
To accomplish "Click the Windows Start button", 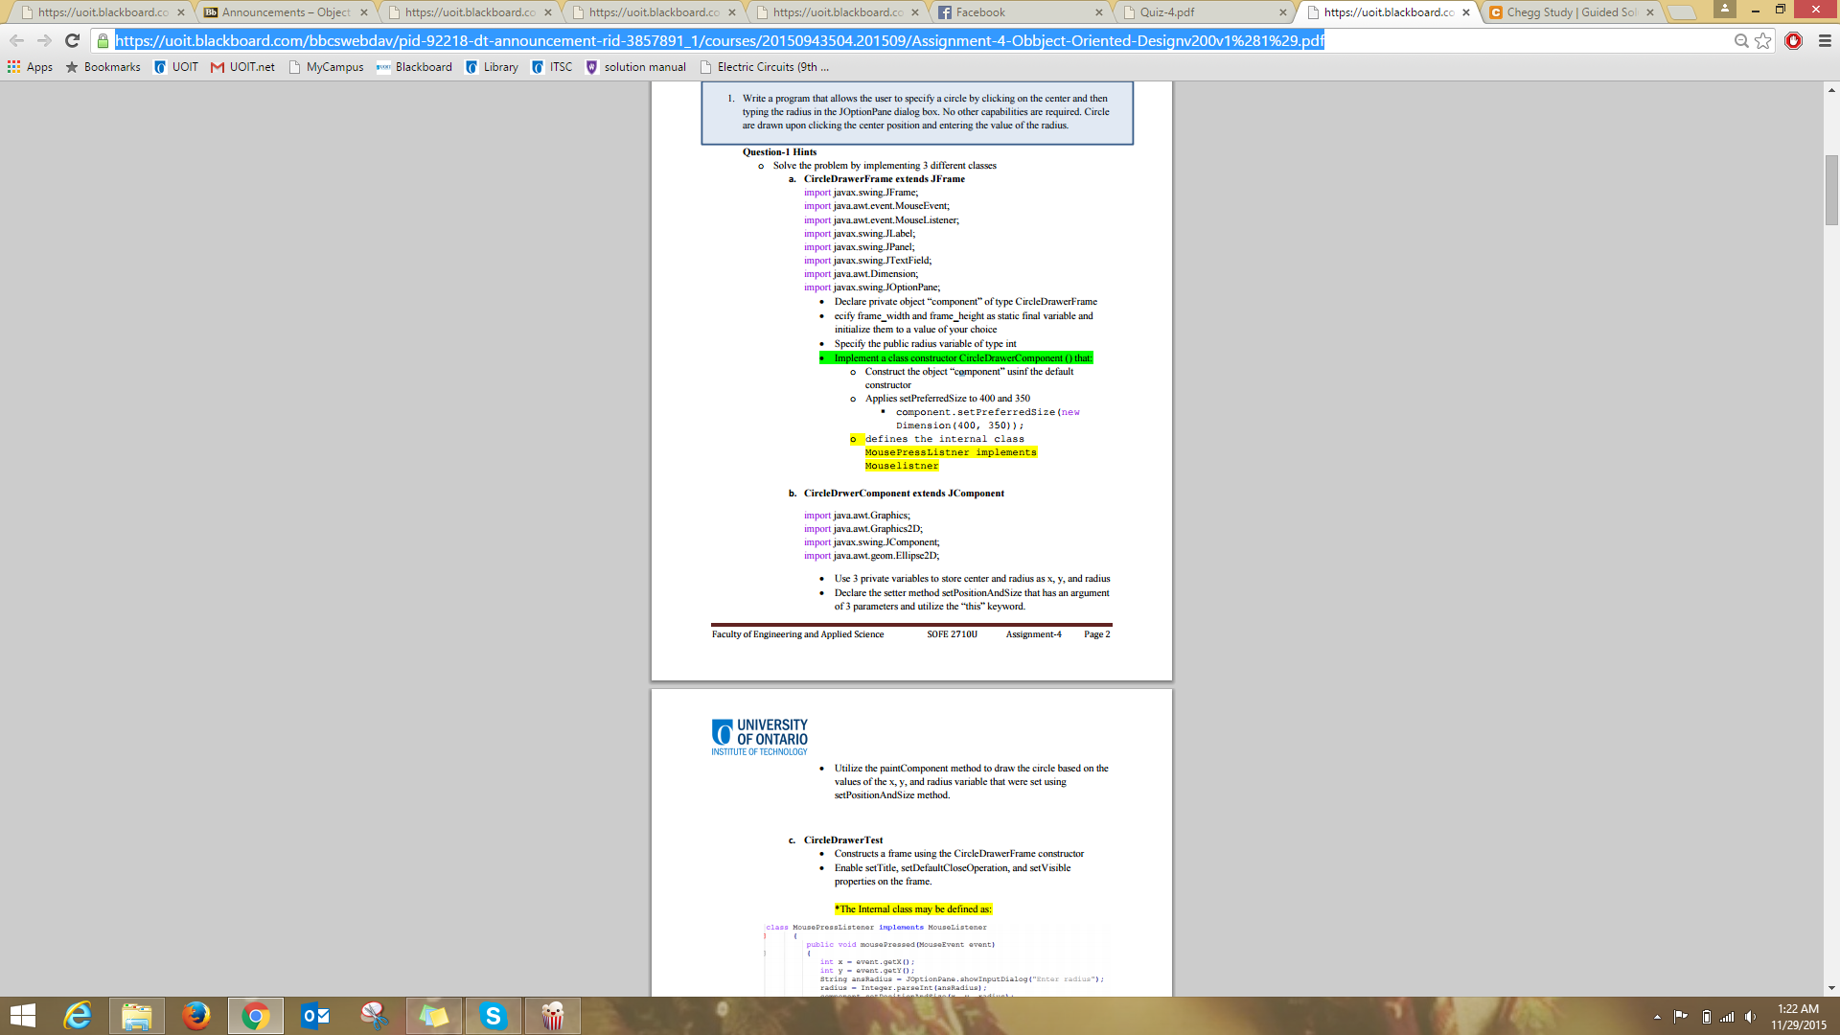I will click(22, 1015).
